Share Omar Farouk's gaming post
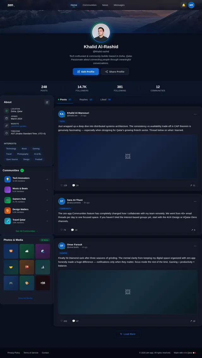Screen dimensions: 202x358 click(193, 321)
